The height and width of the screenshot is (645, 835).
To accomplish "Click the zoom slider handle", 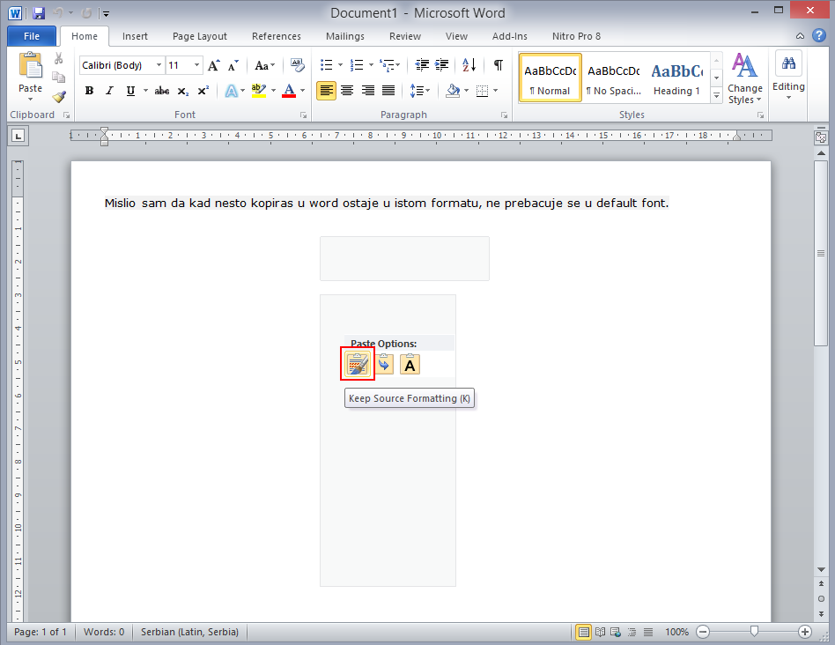I will click(x=754, y=632).
